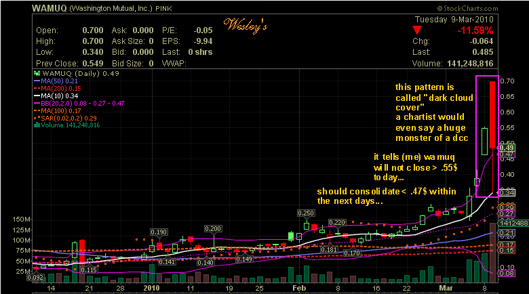This screenshot has width=529, height=294.
Task: Click the -11.59% percent change value
Action: click(x=475, y=30)
